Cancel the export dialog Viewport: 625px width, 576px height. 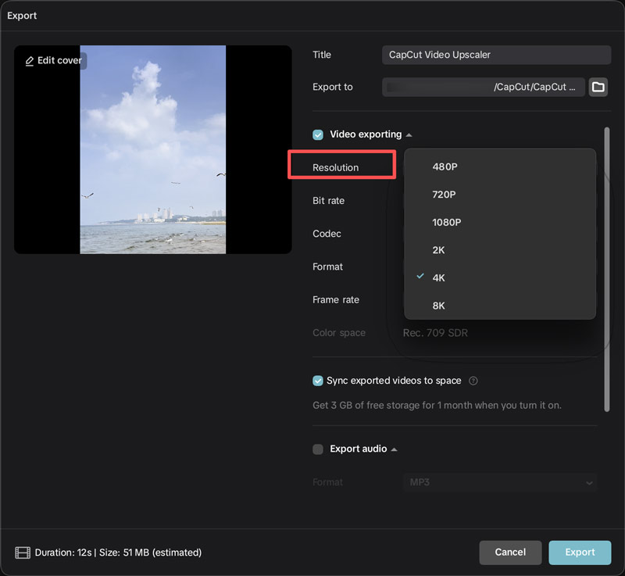(510, 553)
